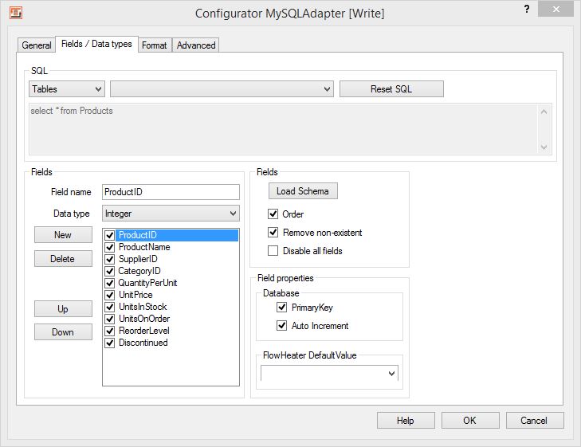Toggle the Auto Increment checkbox
581x447 pixels.
click(x=281, y=326)
